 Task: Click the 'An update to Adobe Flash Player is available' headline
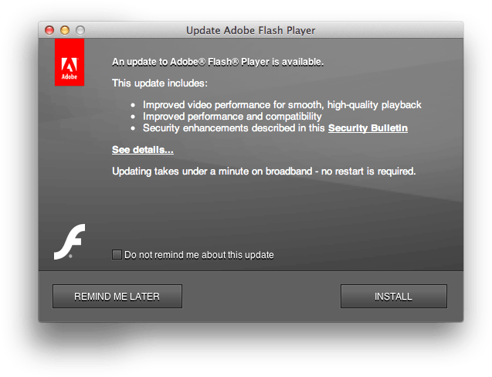pyautogui.click(x=218, y=62)
